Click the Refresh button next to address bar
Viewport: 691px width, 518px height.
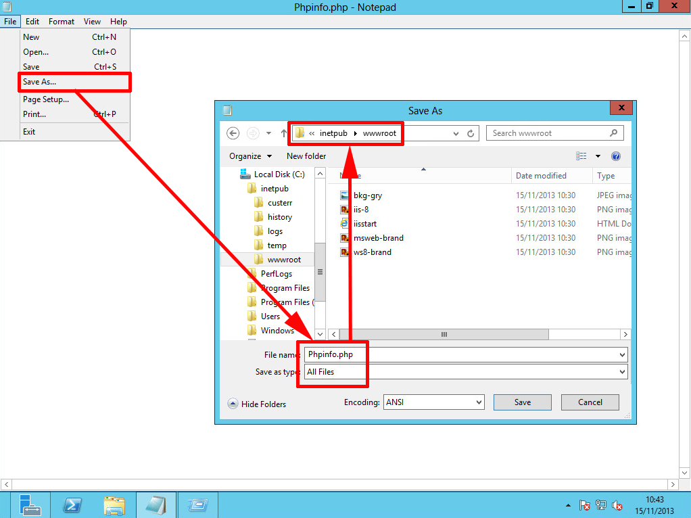pyautogui.click(x=471, y=133)
